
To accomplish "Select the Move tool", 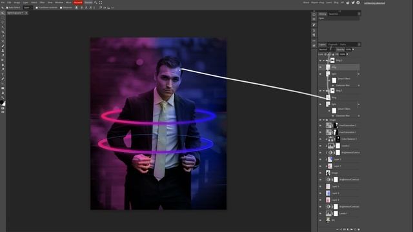I will tap(3, 13).
